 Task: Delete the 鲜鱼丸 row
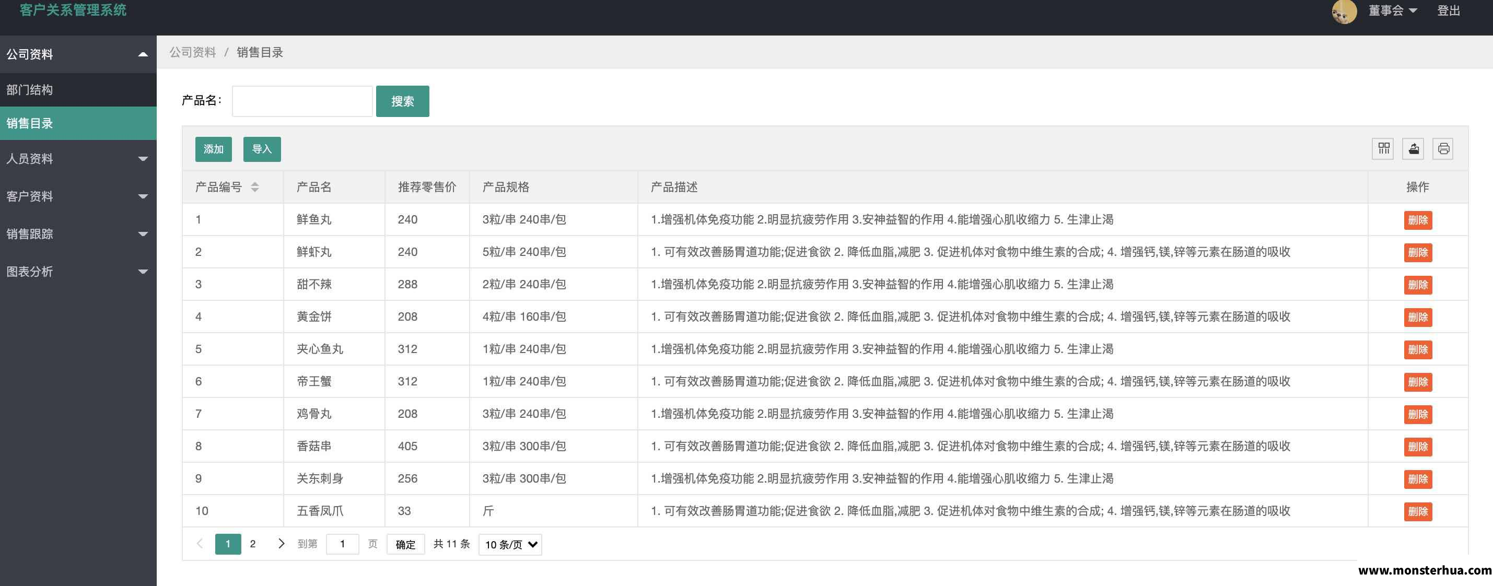(x=1418, y=220)
